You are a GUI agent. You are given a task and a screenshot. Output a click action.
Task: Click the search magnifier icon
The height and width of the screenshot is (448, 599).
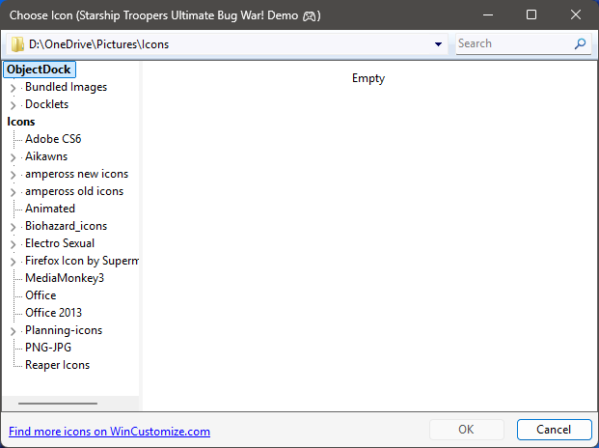(x=580, y=43)
